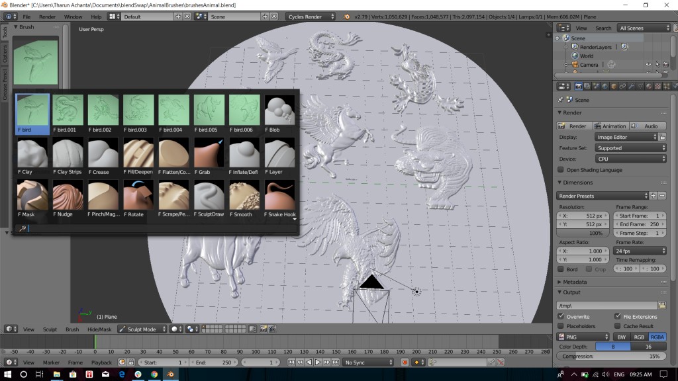
Task: Select the F bird.002 brush thumbnail
Action: 103,109
